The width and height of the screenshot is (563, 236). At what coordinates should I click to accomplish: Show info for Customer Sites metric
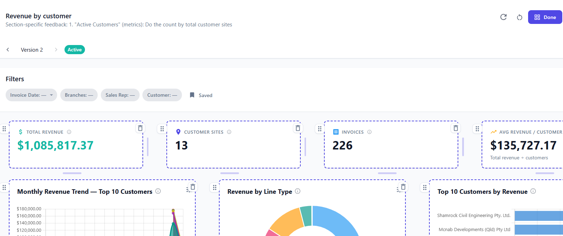(229, 132)
